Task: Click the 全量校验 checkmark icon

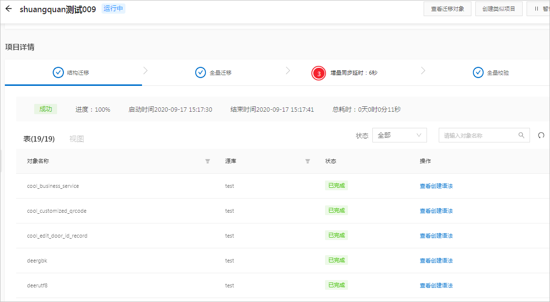Action: [x=478, y=72]
